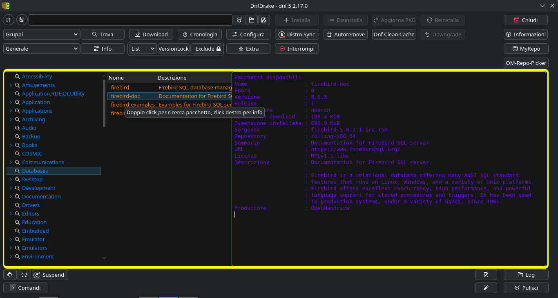
Task: Click the document search icon above magic wand
Action: click(486, 275)
